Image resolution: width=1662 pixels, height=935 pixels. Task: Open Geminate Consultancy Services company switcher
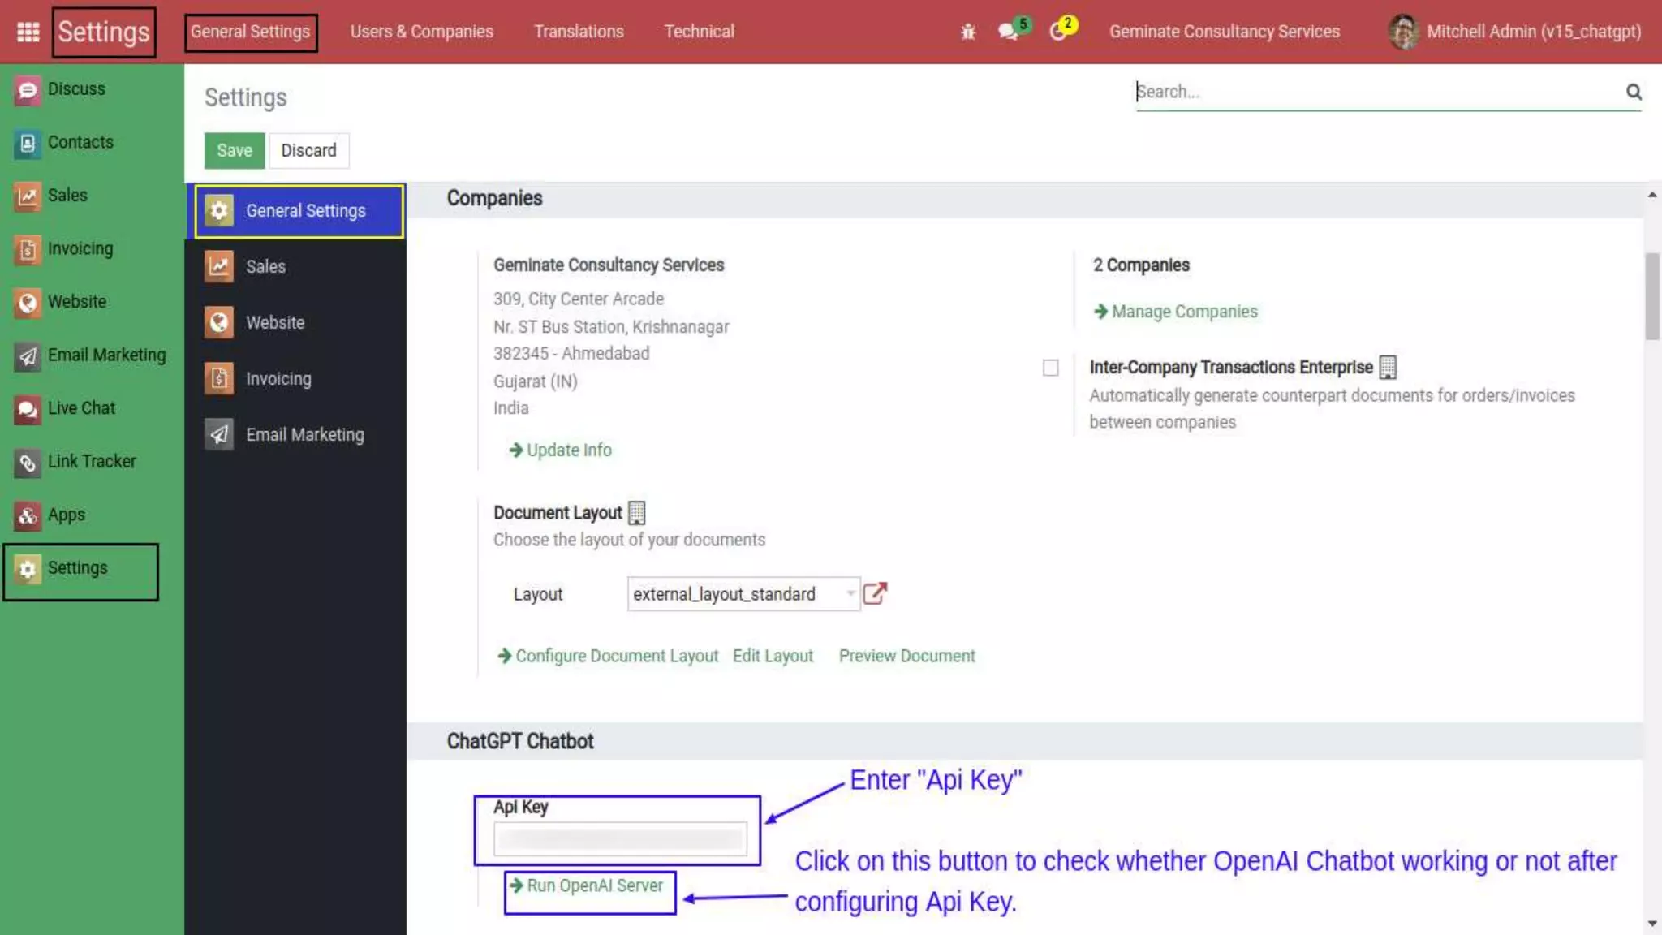(1224, 32)
